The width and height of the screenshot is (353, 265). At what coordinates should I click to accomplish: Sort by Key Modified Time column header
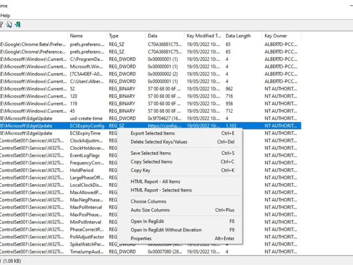pos(204,36)
